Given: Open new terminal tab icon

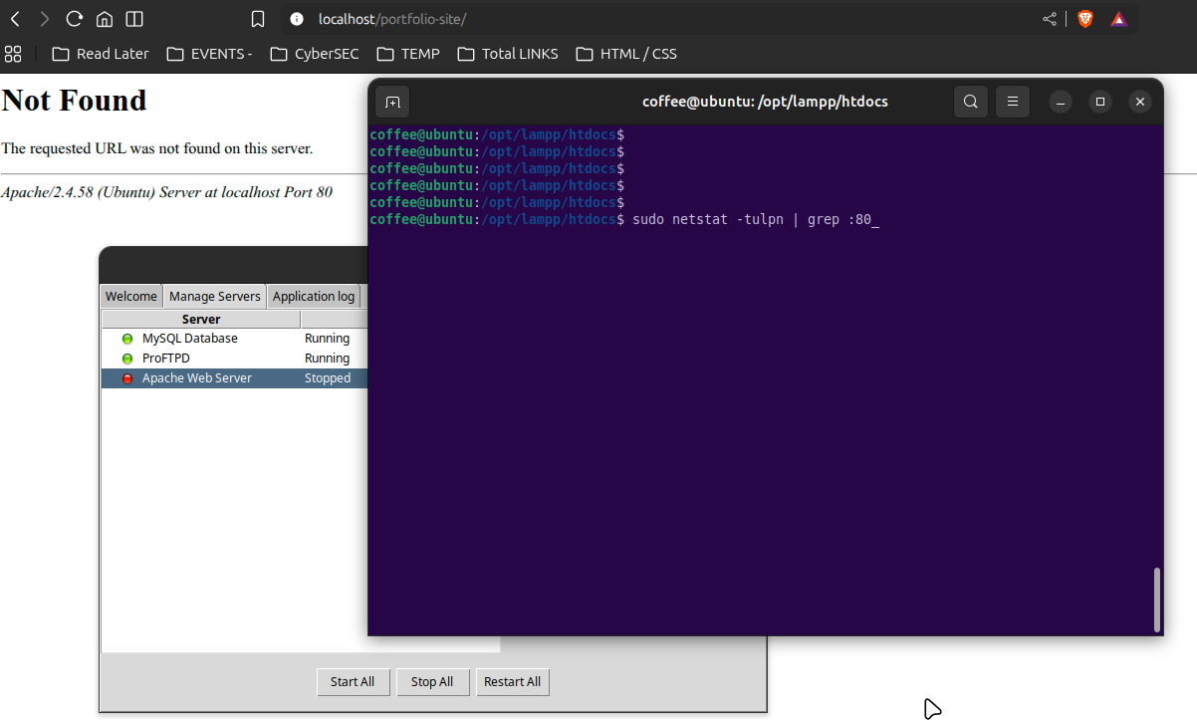Looking at the screenshot, I should tap(392, 102).
